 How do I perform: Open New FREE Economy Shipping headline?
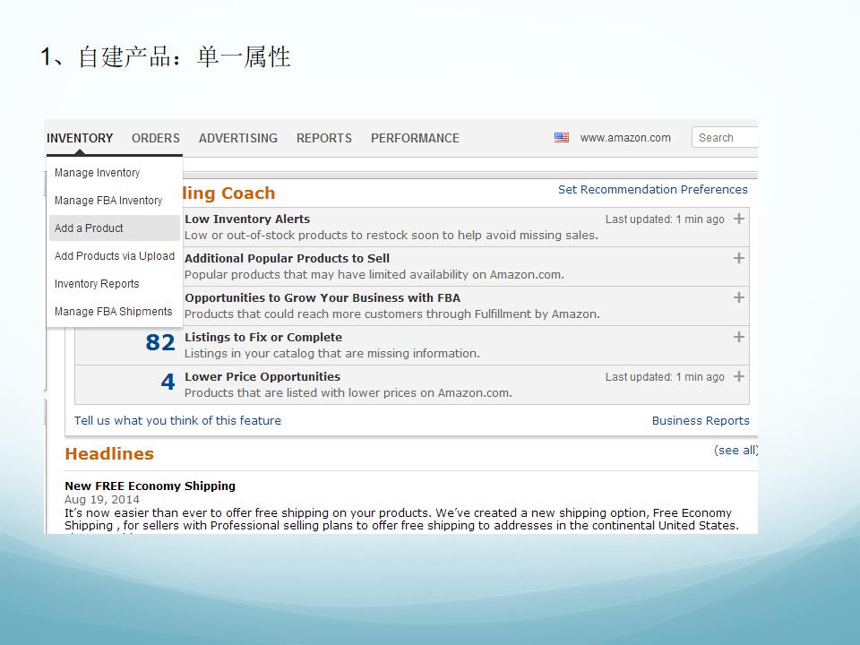tap(150, 486)
